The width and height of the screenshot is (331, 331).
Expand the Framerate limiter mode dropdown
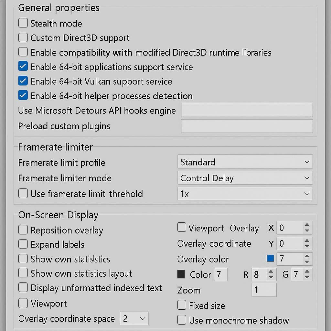(245, 178)
